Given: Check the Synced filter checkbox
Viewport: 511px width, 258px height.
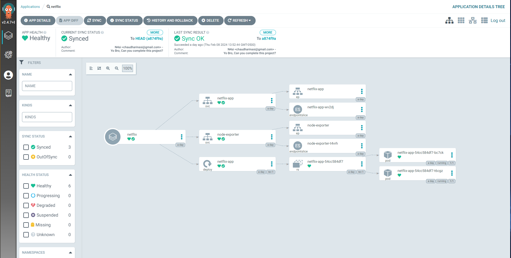Looking at the screenshot, I should coord(26,147).
